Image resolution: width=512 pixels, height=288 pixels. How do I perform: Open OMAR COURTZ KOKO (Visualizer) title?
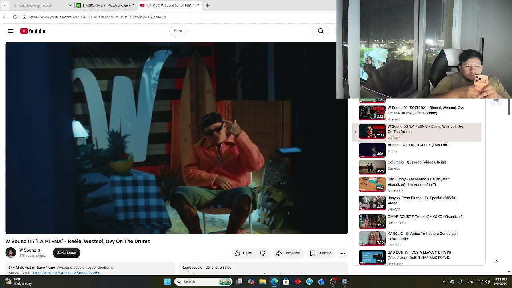pyautogui.click(x=425, y=217)
